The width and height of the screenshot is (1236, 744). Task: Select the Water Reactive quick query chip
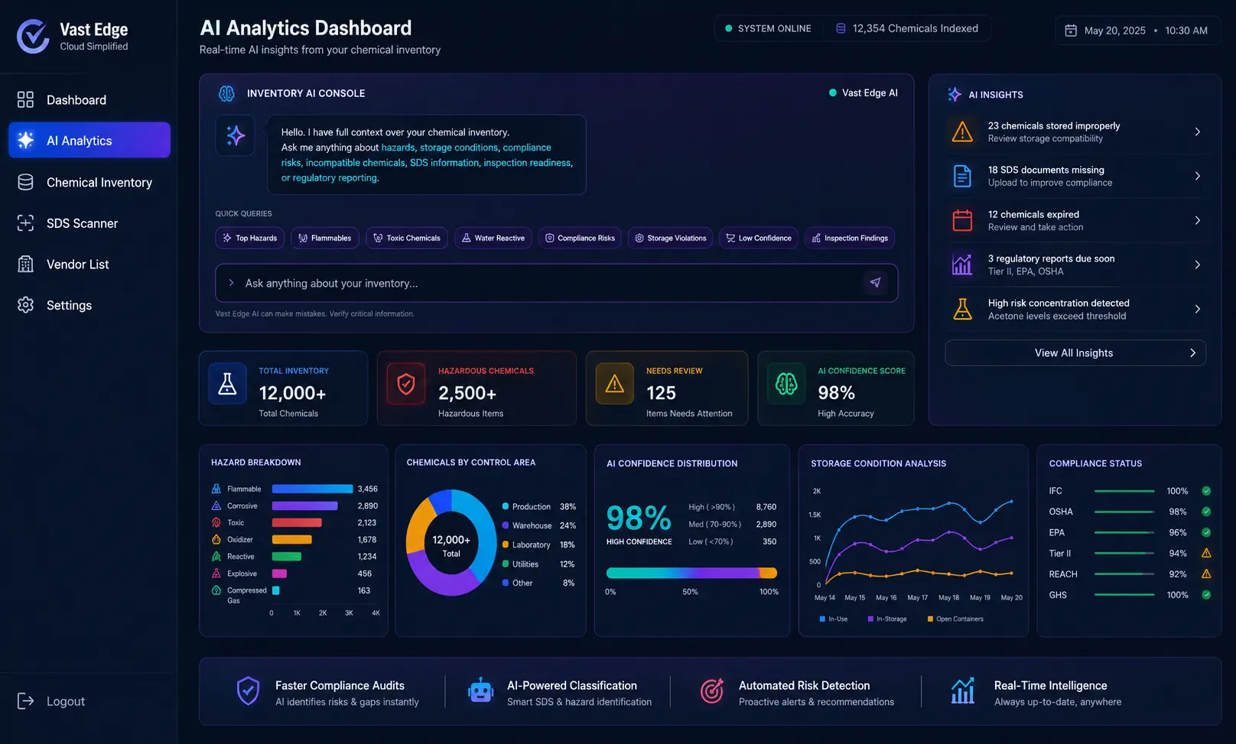(x=493, y=238)
